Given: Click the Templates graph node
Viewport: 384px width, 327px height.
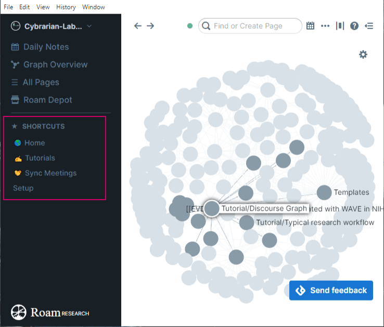Looking at the screenshot, I should (x=324, y=193).
